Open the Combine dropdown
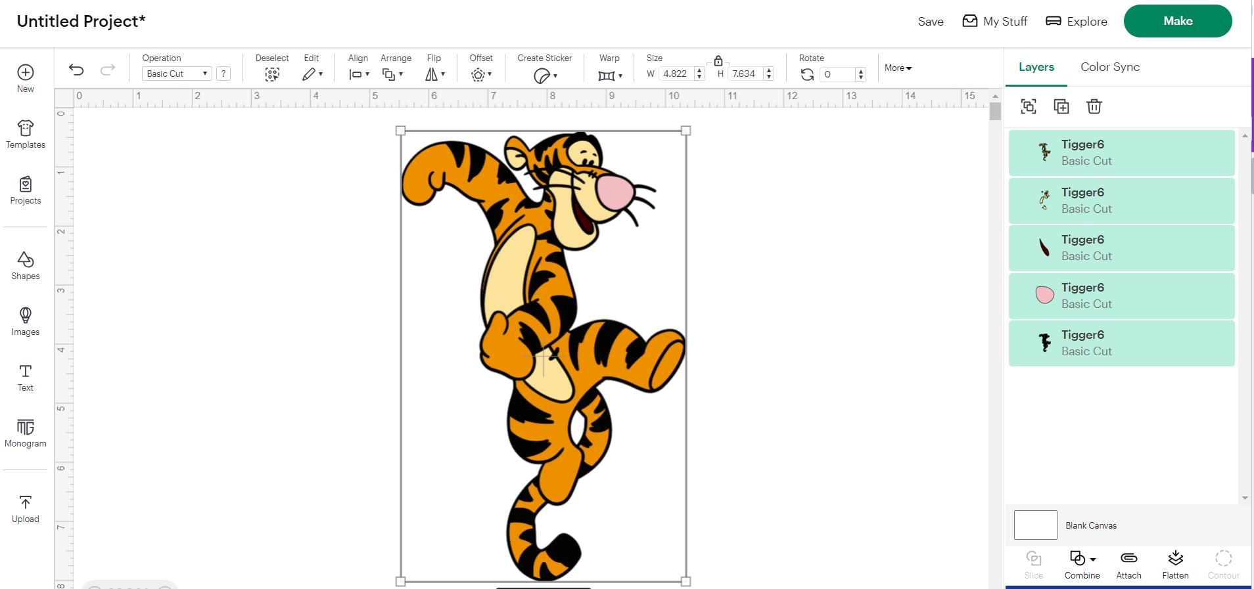The width and height of the screenshot is (1254, 589). tap(1082, 565)
